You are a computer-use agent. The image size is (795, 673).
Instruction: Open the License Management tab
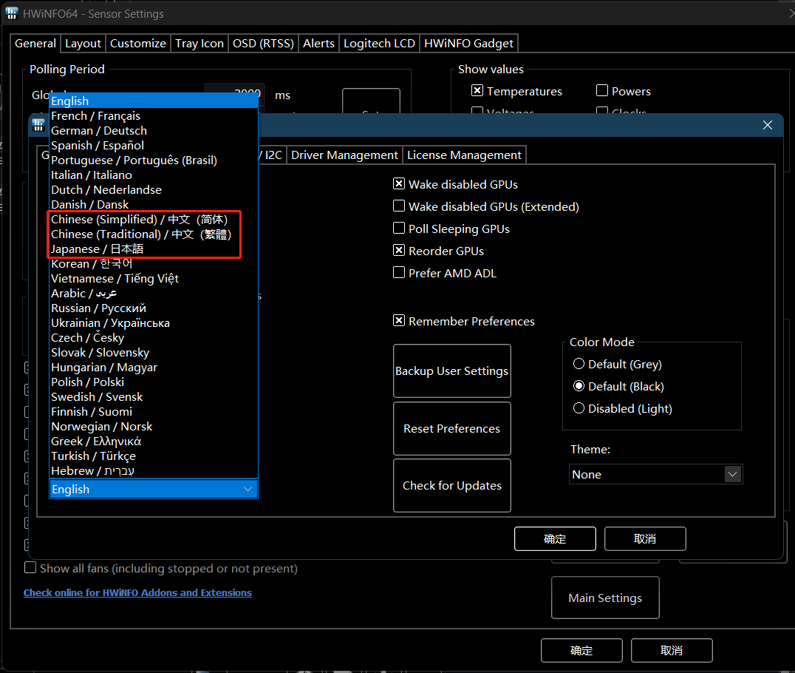(x=464, y=155)
